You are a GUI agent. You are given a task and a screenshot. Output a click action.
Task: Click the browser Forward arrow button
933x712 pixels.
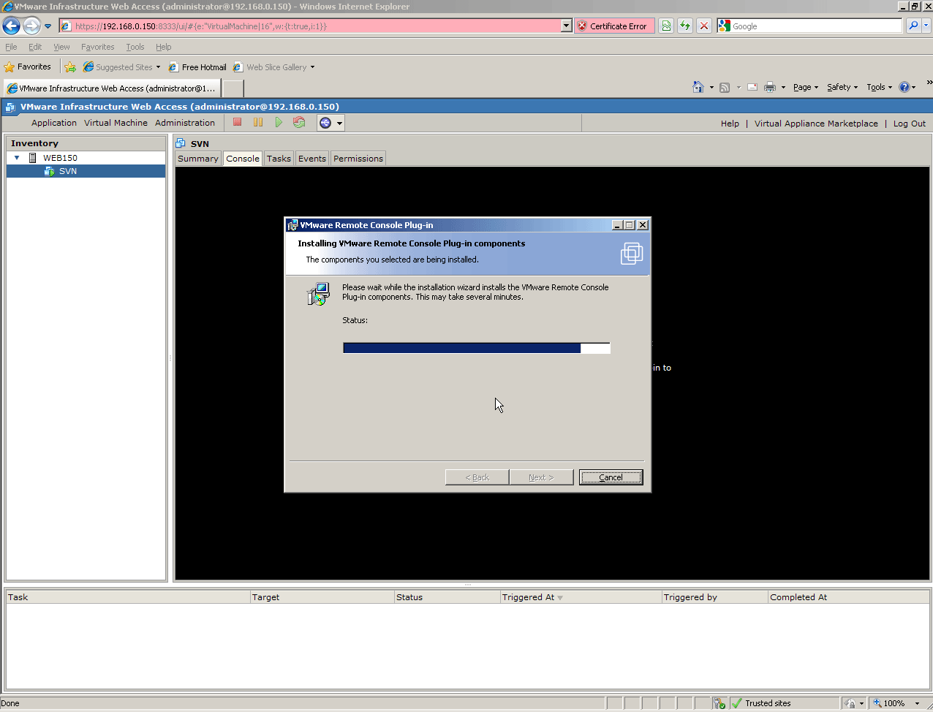pyautogui.click(x=31, y=26)
